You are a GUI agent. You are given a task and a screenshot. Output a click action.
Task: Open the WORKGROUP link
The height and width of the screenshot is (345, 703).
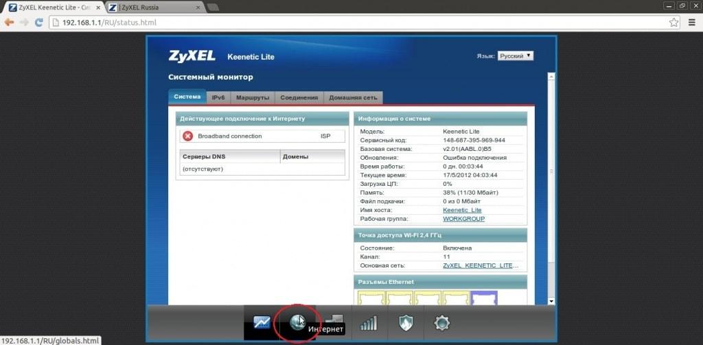coord(463,219)
